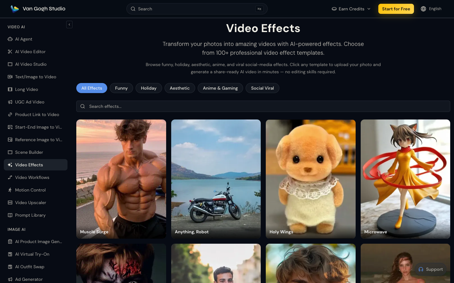Focus the Search effects field
Screen dimensions: 454x283
(263, 106)
